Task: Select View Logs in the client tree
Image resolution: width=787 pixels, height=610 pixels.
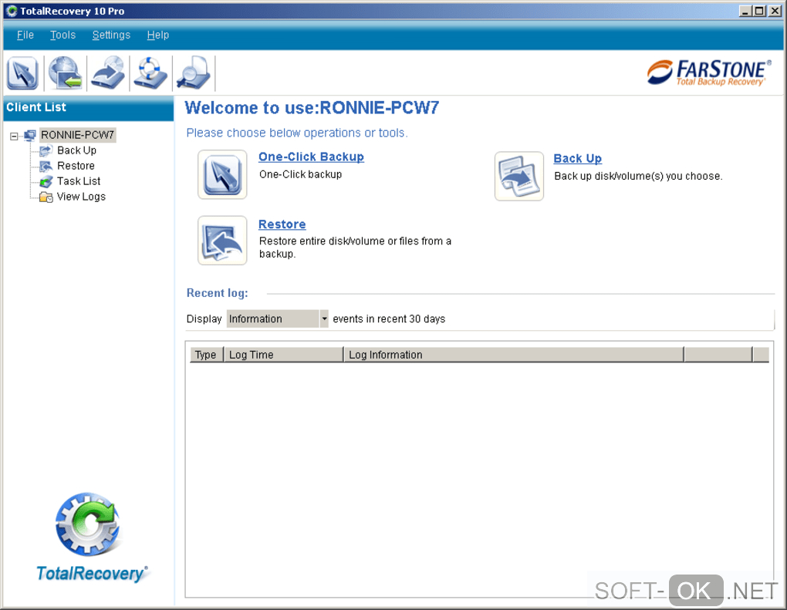Action: [81, 197]
